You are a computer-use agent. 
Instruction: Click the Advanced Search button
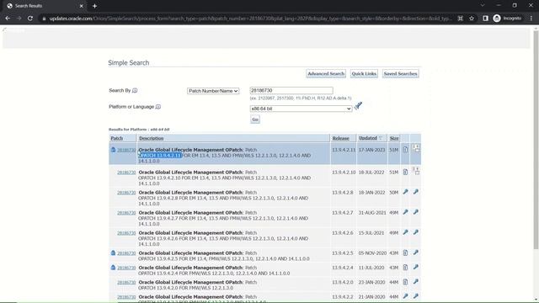click(x=326, y=73)
